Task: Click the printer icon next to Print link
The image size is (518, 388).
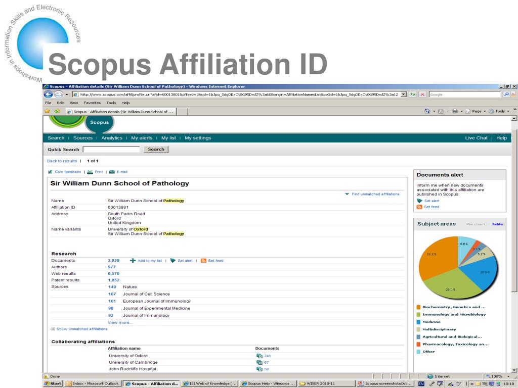Action: [90, 172]
